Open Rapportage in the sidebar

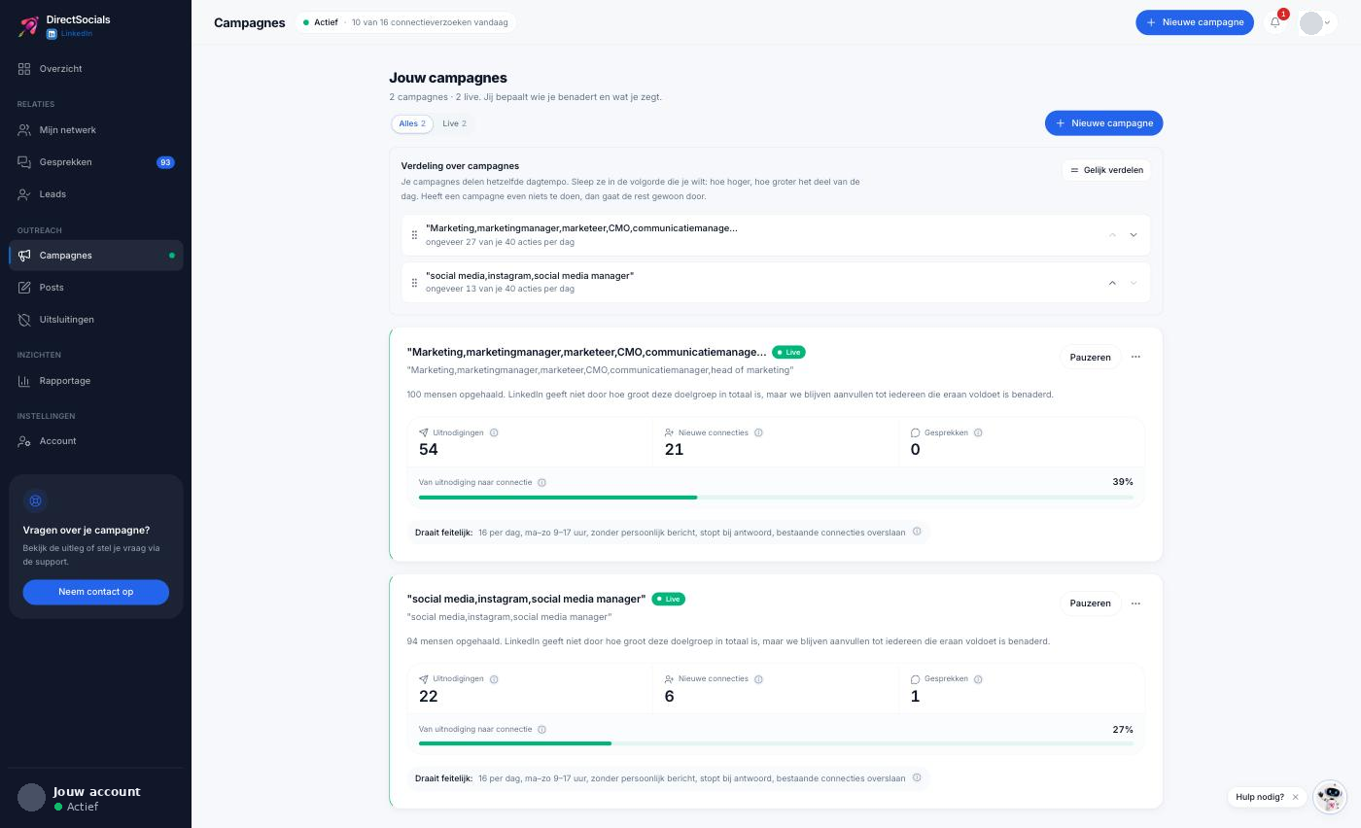[95, 381]
